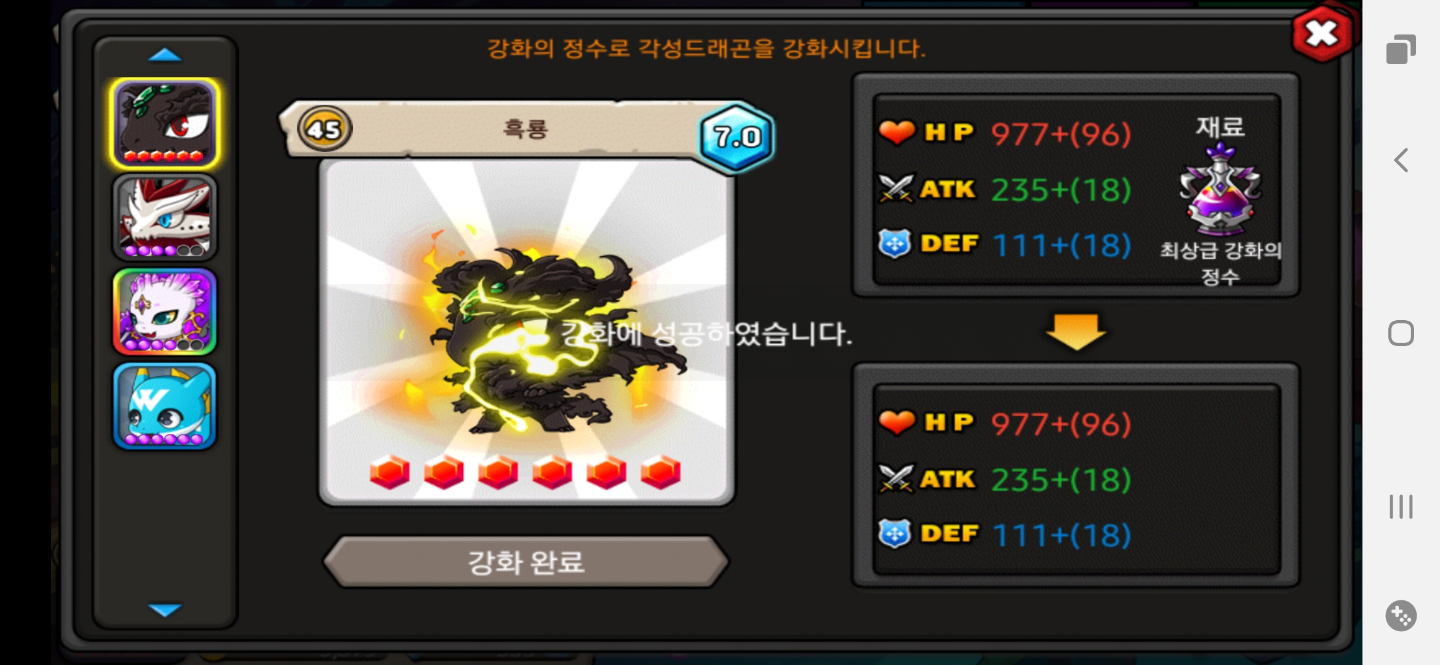Close the enhancement window with red X

coord(1322,34)
